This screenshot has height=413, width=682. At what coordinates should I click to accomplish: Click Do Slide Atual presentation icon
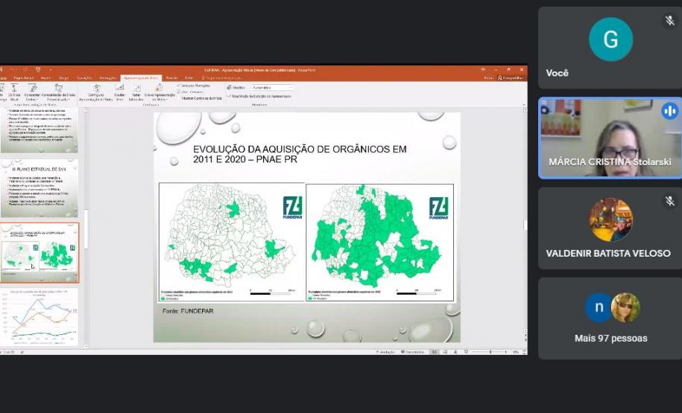pyautogui.click(x=14, y=89)
